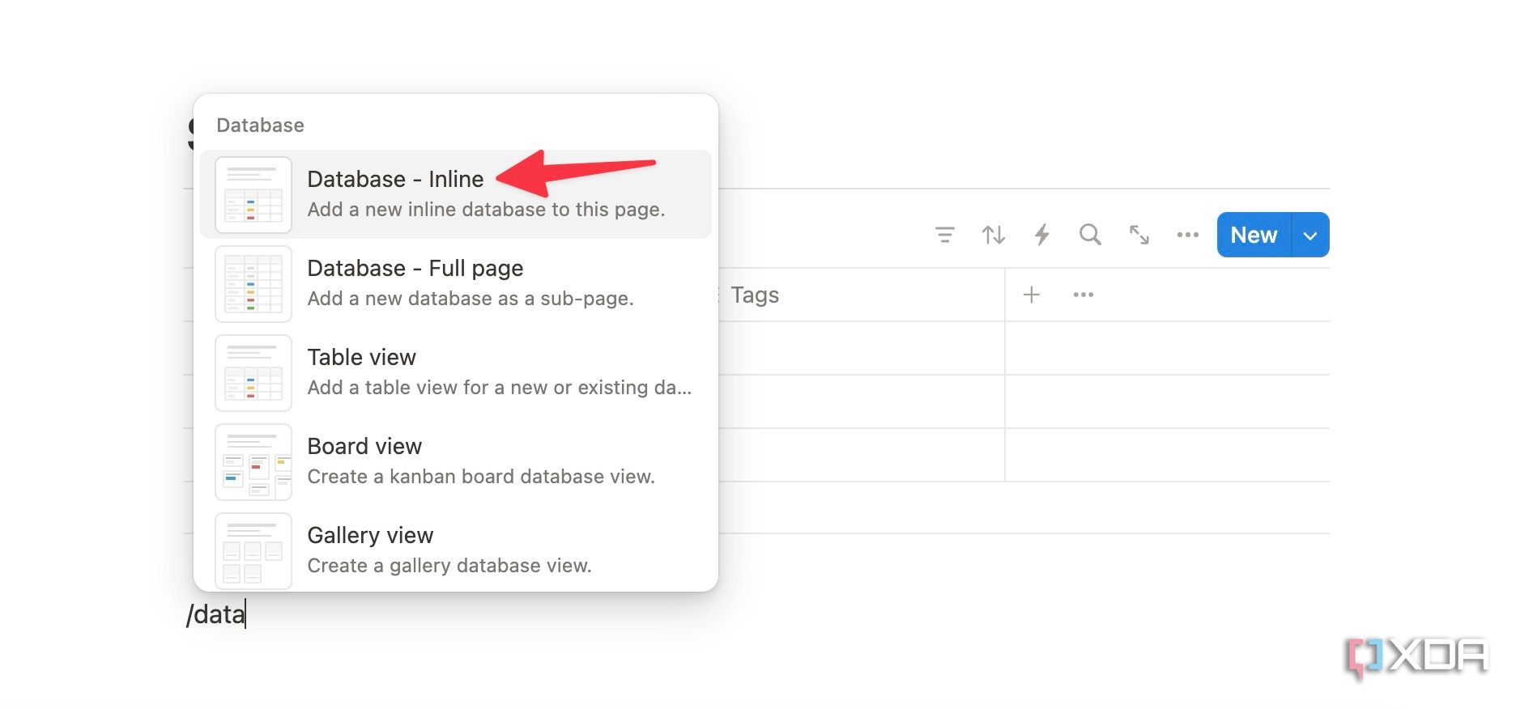Click the /data text being typed

coord(215,614)
